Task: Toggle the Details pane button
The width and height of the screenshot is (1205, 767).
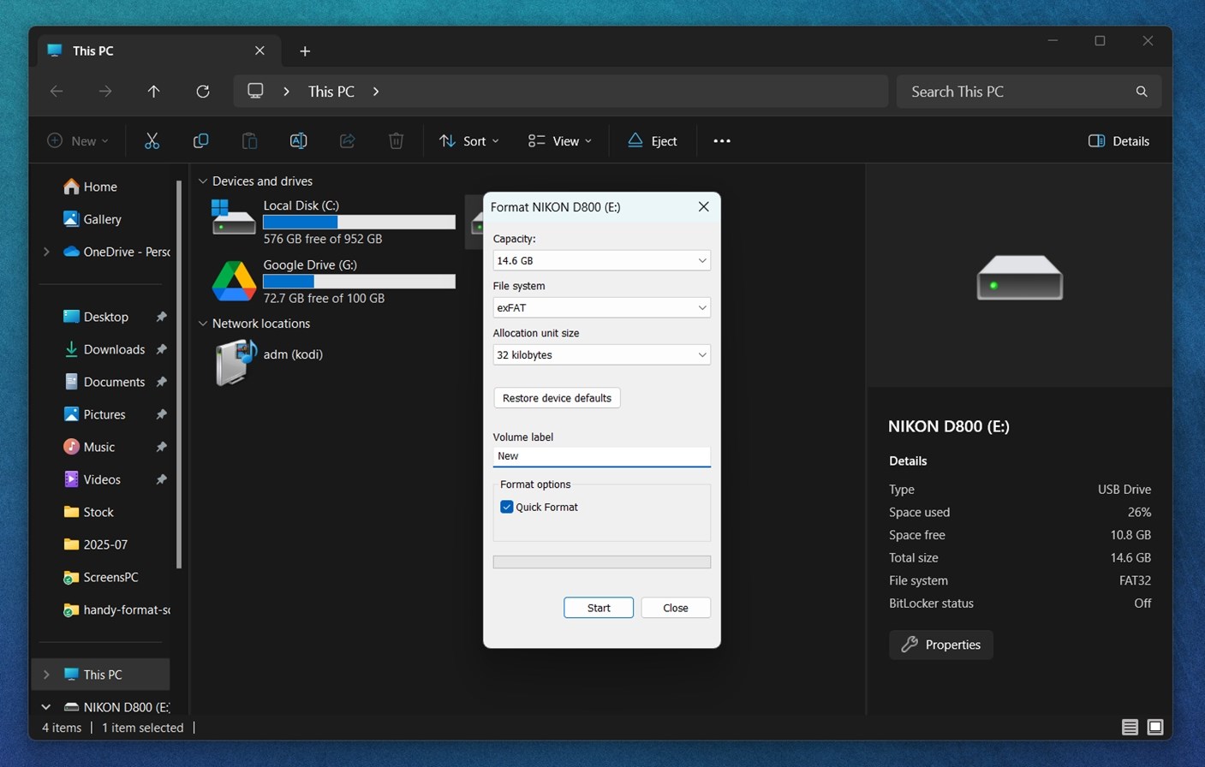Action: [1119, 141]
